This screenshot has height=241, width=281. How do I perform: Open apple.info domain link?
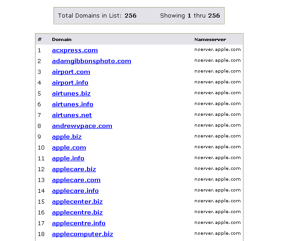[x=68, y=159]
